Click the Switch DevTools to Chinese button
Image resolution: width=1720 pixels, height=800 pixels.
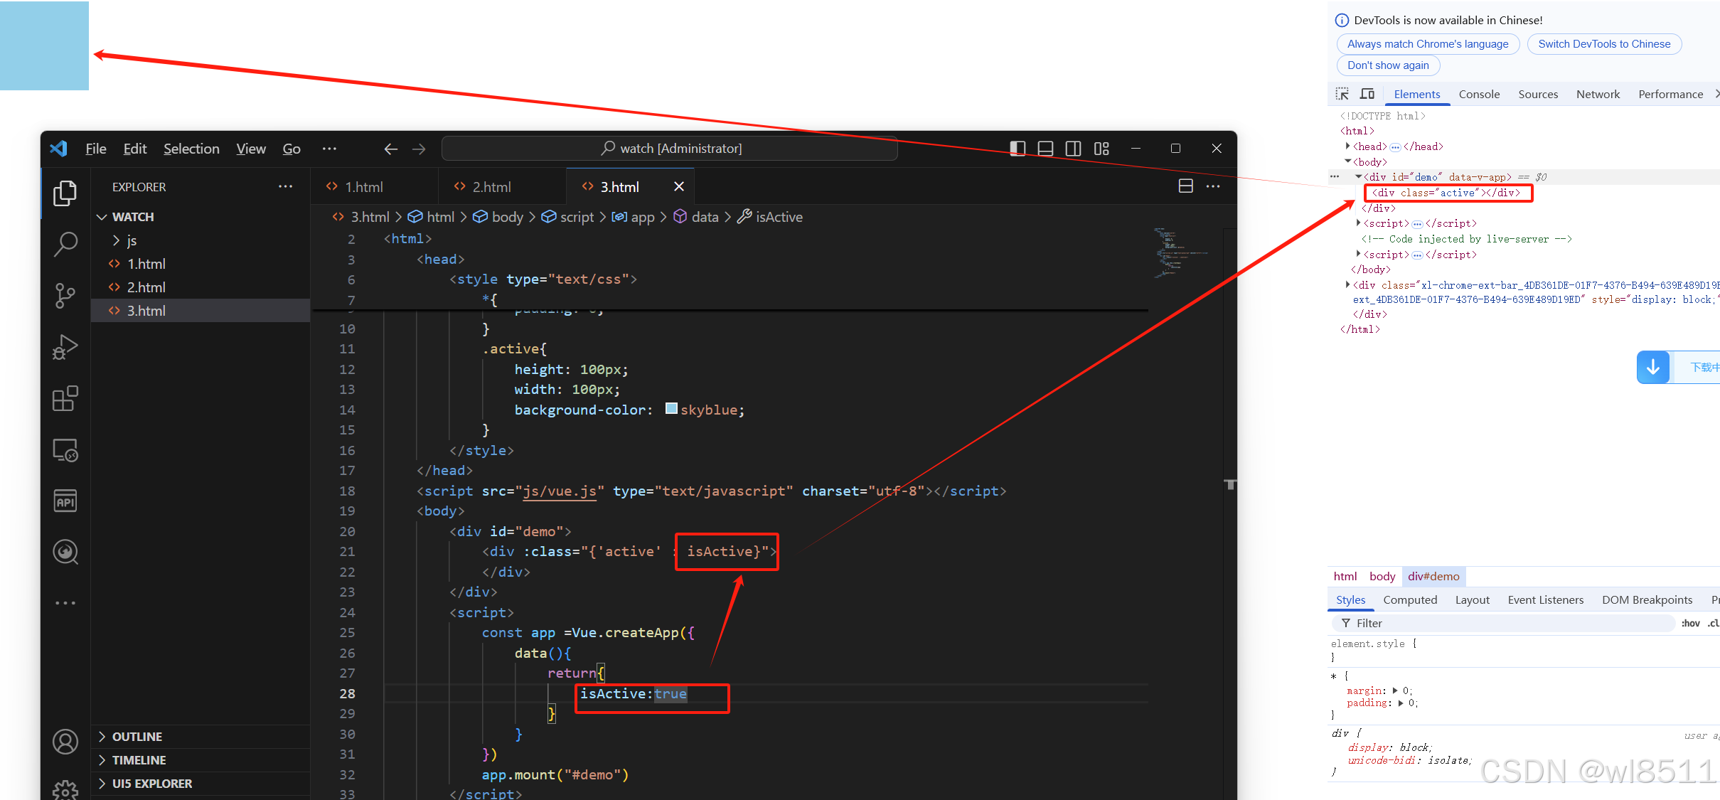coord(1604,43)
